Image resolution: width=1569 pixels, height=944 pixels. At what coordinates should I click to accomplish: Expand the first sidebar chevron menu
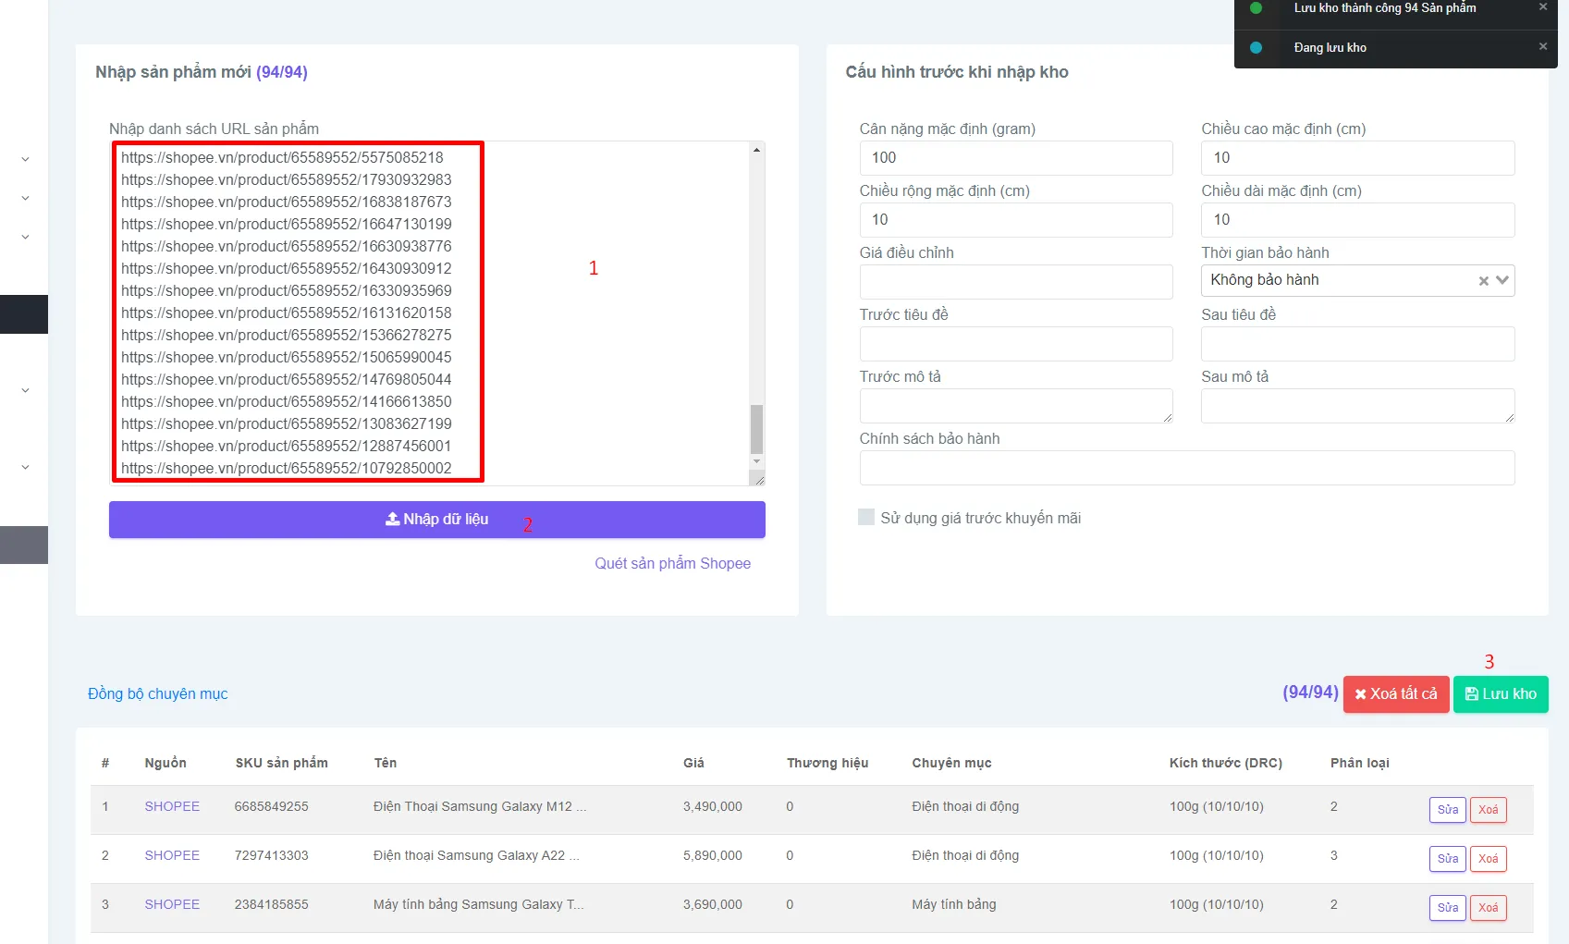[x=25, y=159]
